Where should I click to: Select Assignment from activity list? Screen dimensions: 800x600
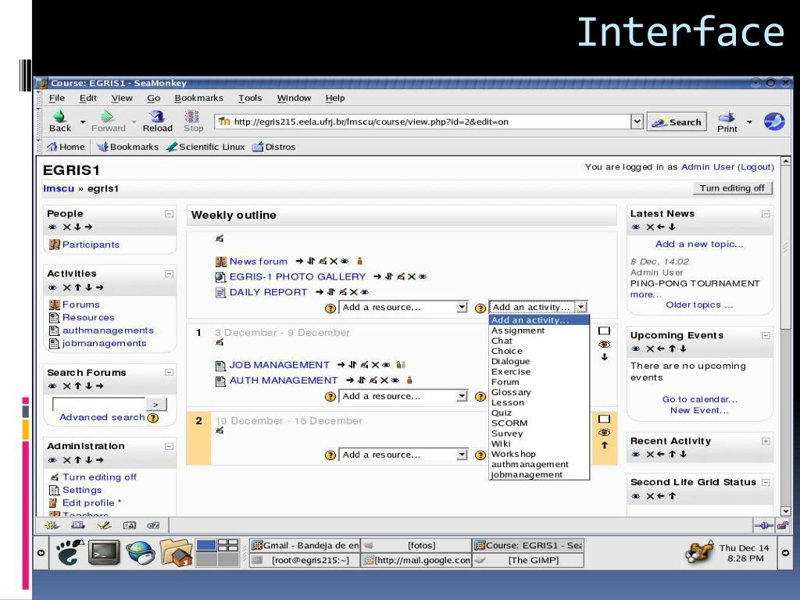coord(539,330)
